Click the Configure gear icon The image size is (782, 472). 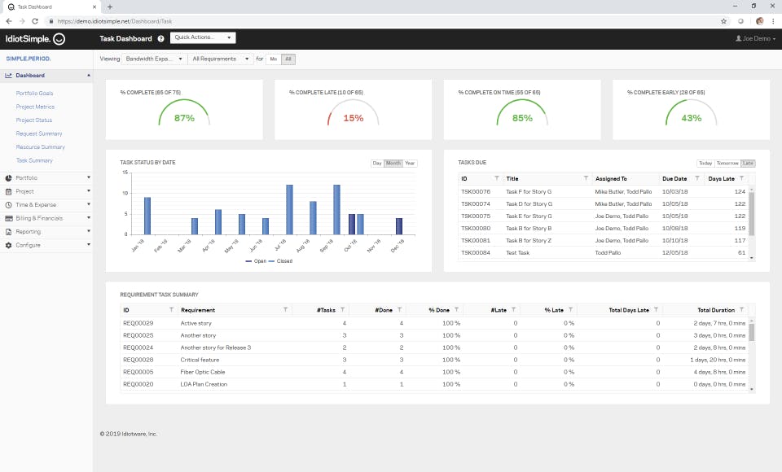[8, 245]
